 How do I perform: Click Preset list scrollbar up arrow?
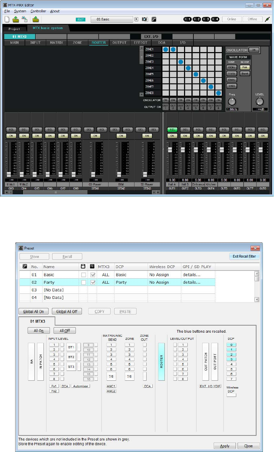click(x=257, y=273)
